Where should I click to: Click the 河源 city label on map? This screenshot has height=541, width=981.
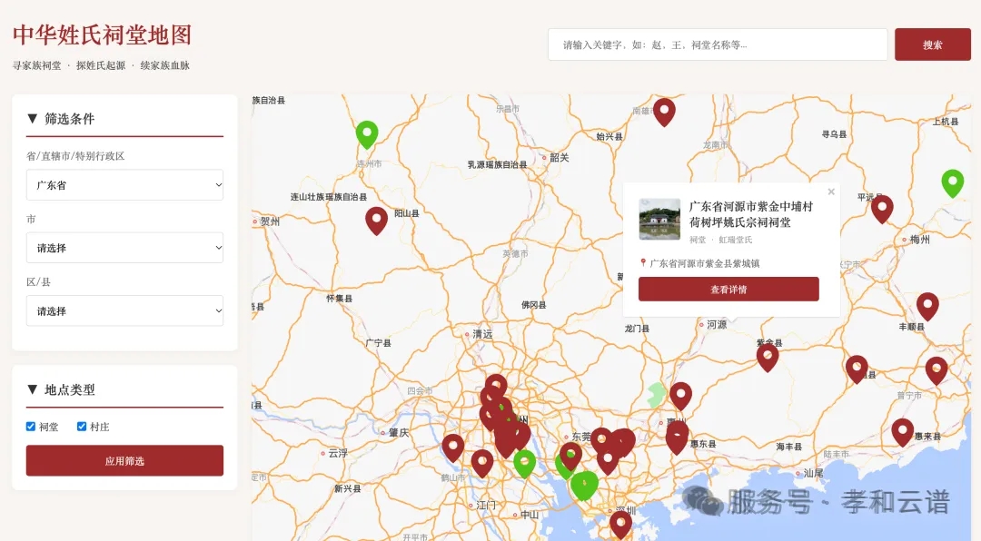click(717, 325)
